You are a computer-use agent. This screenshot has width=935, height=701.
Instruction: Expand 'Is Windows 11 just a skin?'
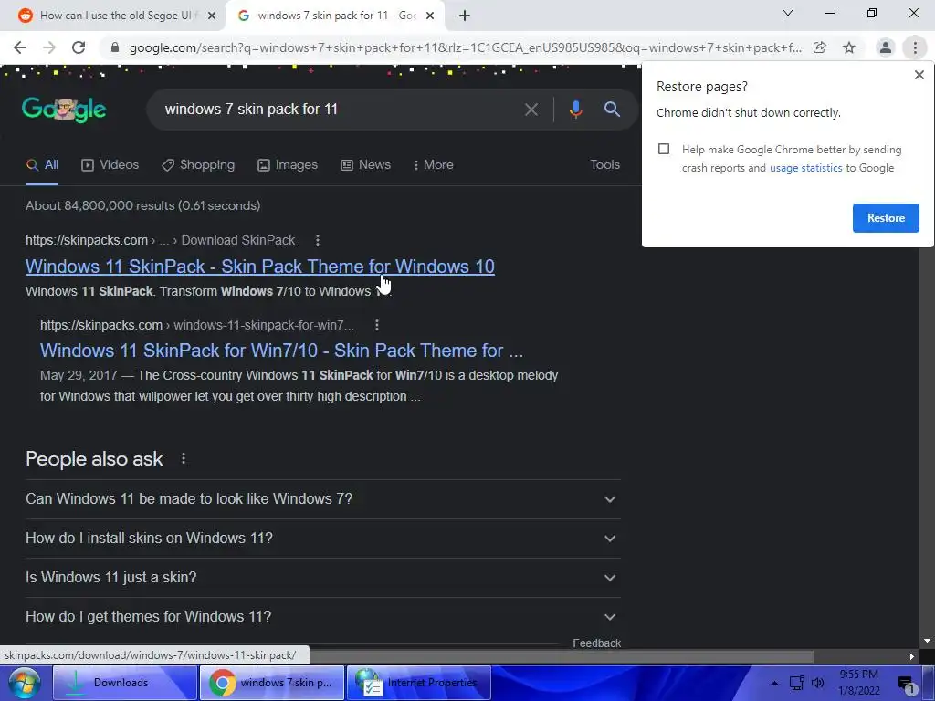click(x=322, y=578)
